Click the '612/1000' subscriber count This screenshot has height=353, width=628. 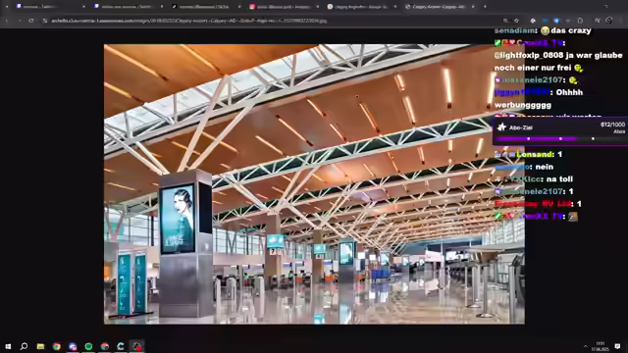[612, 125]
